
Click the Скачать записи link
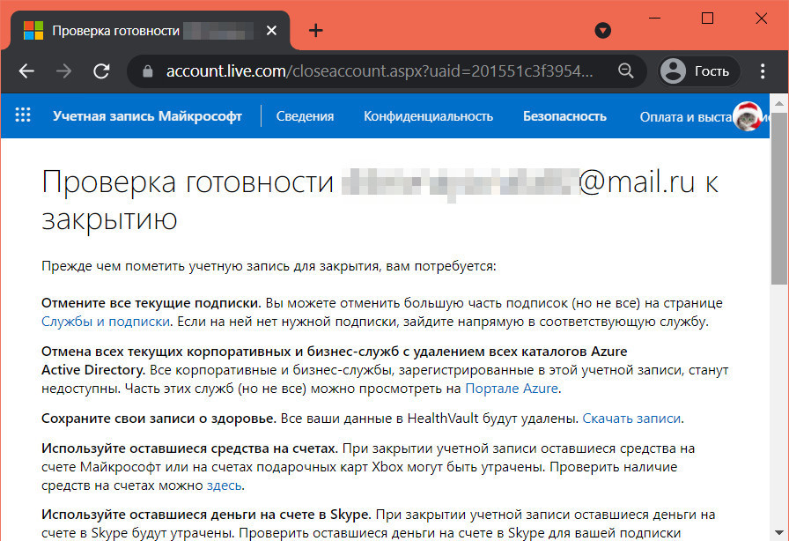(632, 418)
